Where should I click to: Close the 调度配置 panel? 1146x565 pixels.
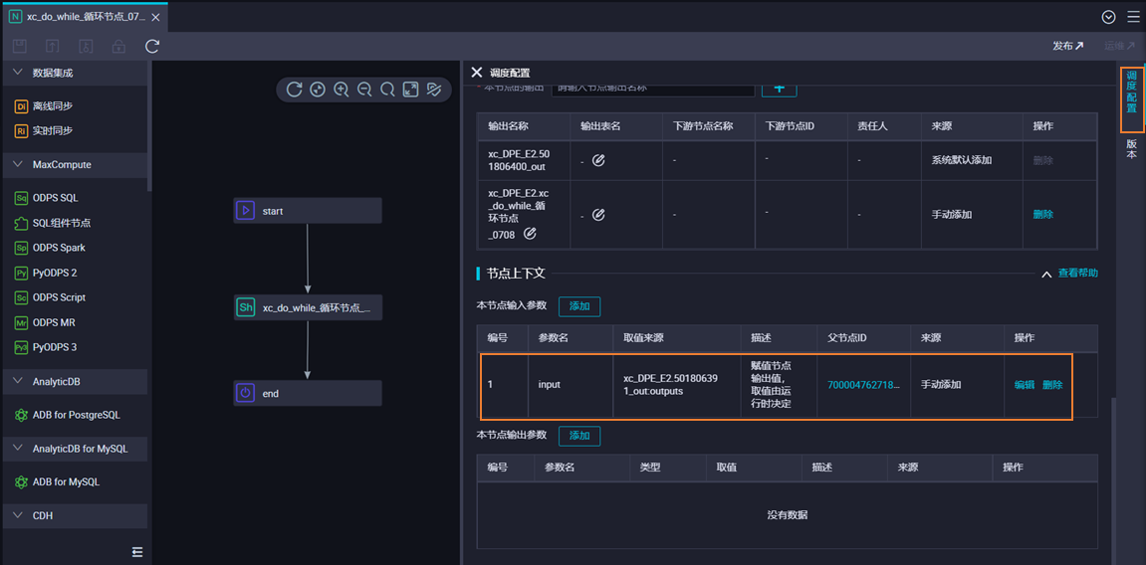pos(477,73)
